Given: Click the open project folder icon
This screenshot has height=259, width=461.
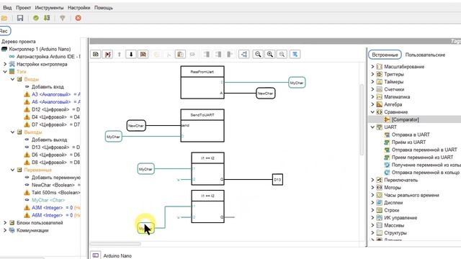Looking at the screenshot, I should click(x=4, y=18).
